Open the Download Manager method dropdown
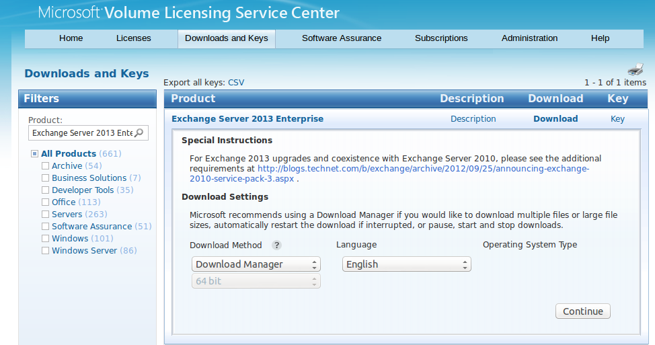The height and width of the screenshot is (345, 655). 256,264
